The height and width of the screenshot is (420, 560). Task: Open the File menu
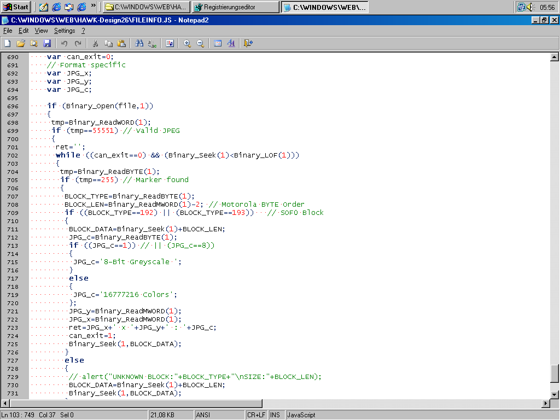tap(8, 31)
